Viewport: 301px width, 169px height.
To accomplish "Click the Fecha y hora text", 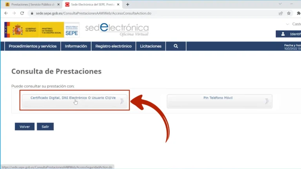I will 292,45.
